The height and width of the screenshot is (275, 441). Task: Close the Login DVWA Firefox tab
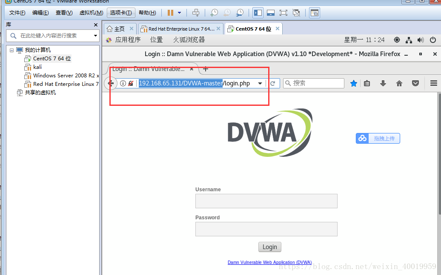click(x=192, y=69)
